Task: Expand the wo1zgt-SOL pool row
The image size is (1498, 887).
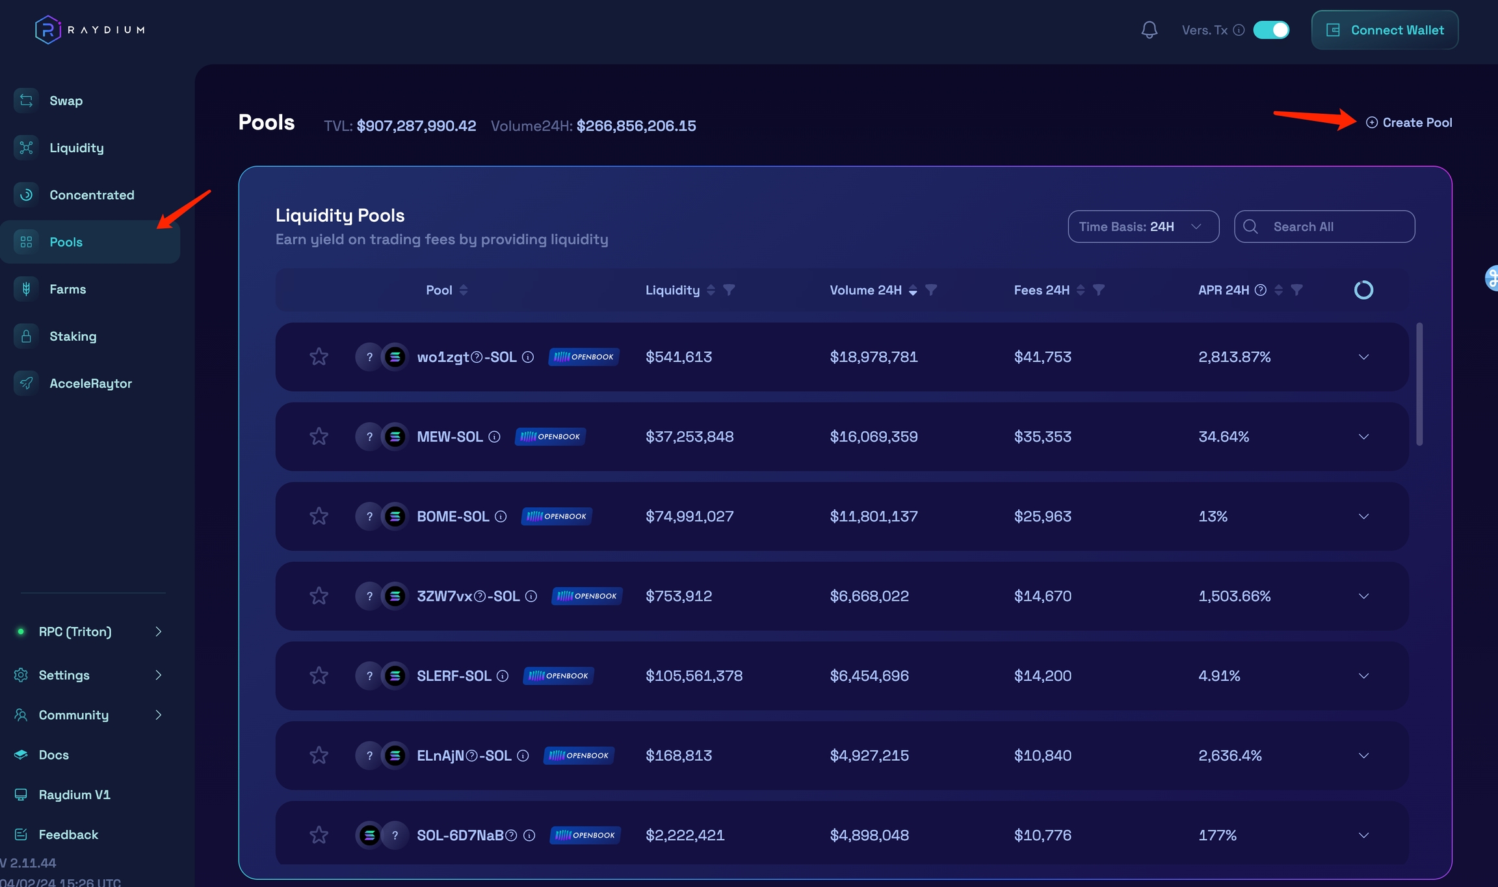Action: point(1363,357)
